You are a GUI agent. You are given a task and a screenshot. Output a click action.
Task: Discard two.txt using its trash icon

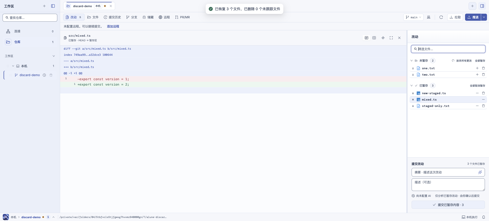[x=483, y=75]
